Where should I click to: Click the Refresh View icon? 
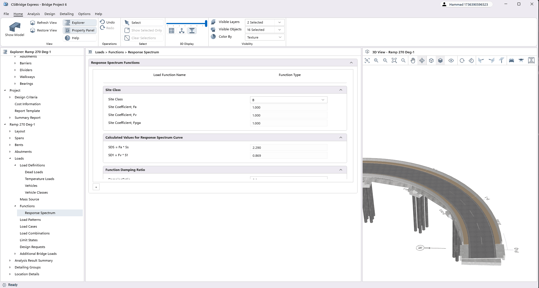(33, 23)
